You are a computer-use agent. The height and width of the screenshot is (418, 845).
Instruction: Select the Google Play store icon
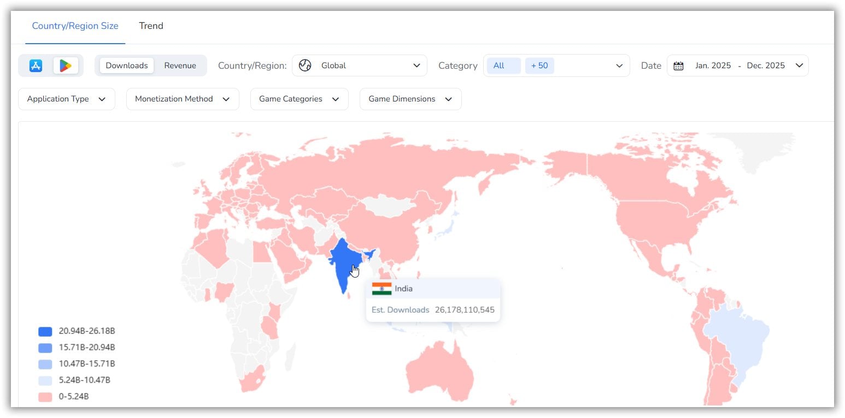tap(66, 65)
